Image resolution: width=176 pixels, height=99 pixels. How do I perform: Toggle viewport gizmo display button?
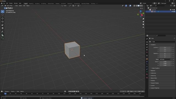coord(126,6)
